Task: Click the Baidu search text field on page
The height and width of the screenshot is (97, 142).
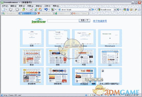Action: pyautogui.click(x=63, y=21)
